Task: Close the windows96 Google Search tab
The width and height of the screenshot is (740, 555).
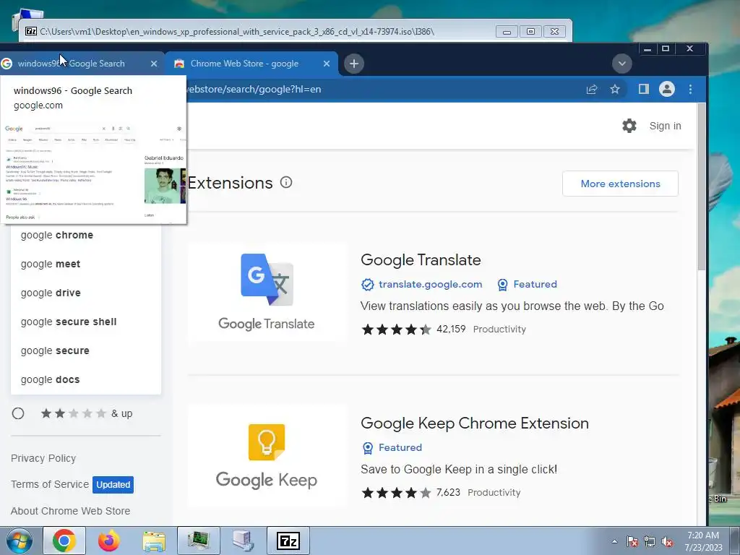Action: 154,64
